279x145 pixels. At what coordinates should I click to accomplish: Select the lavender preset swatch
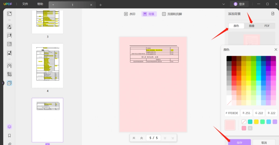275,122
